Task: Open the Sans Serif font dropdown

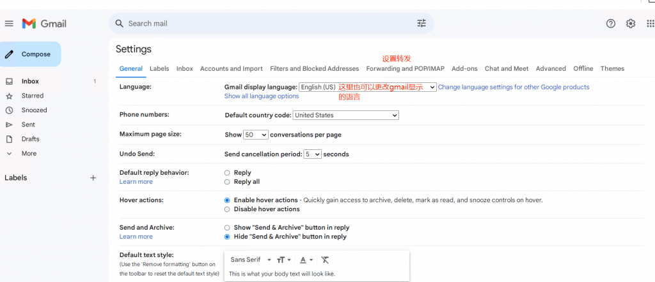Action: pyautogui.click(x=251, y=260)
